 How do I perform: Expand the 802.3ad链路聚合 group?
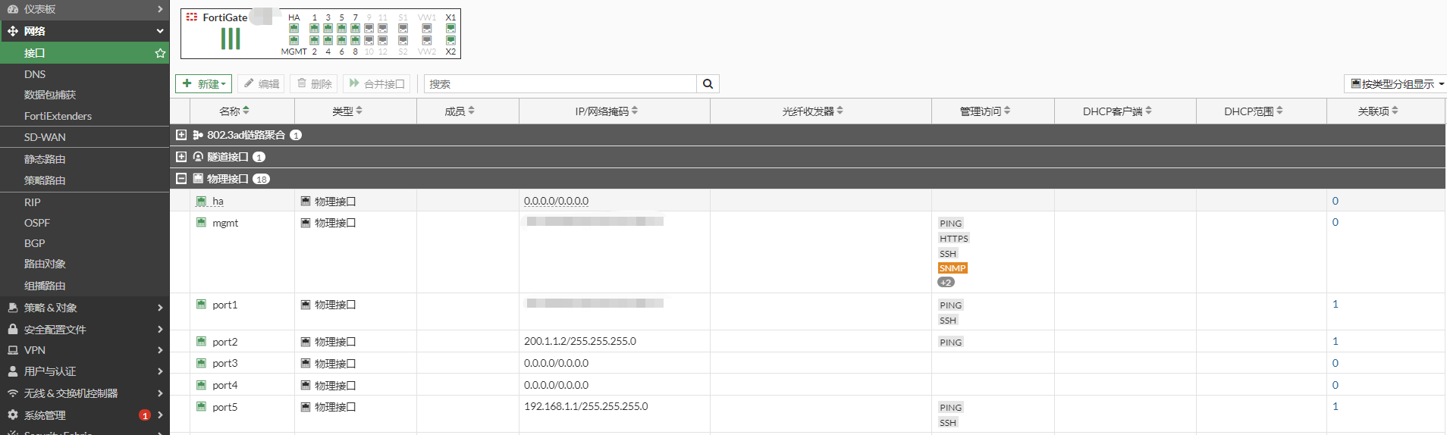181,135
